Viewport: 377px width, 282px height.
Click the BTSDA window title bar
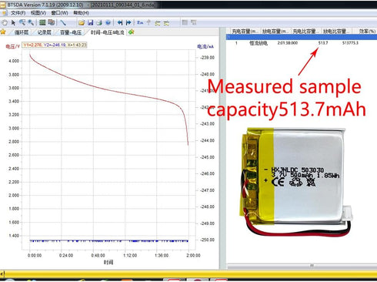point(188,5)
